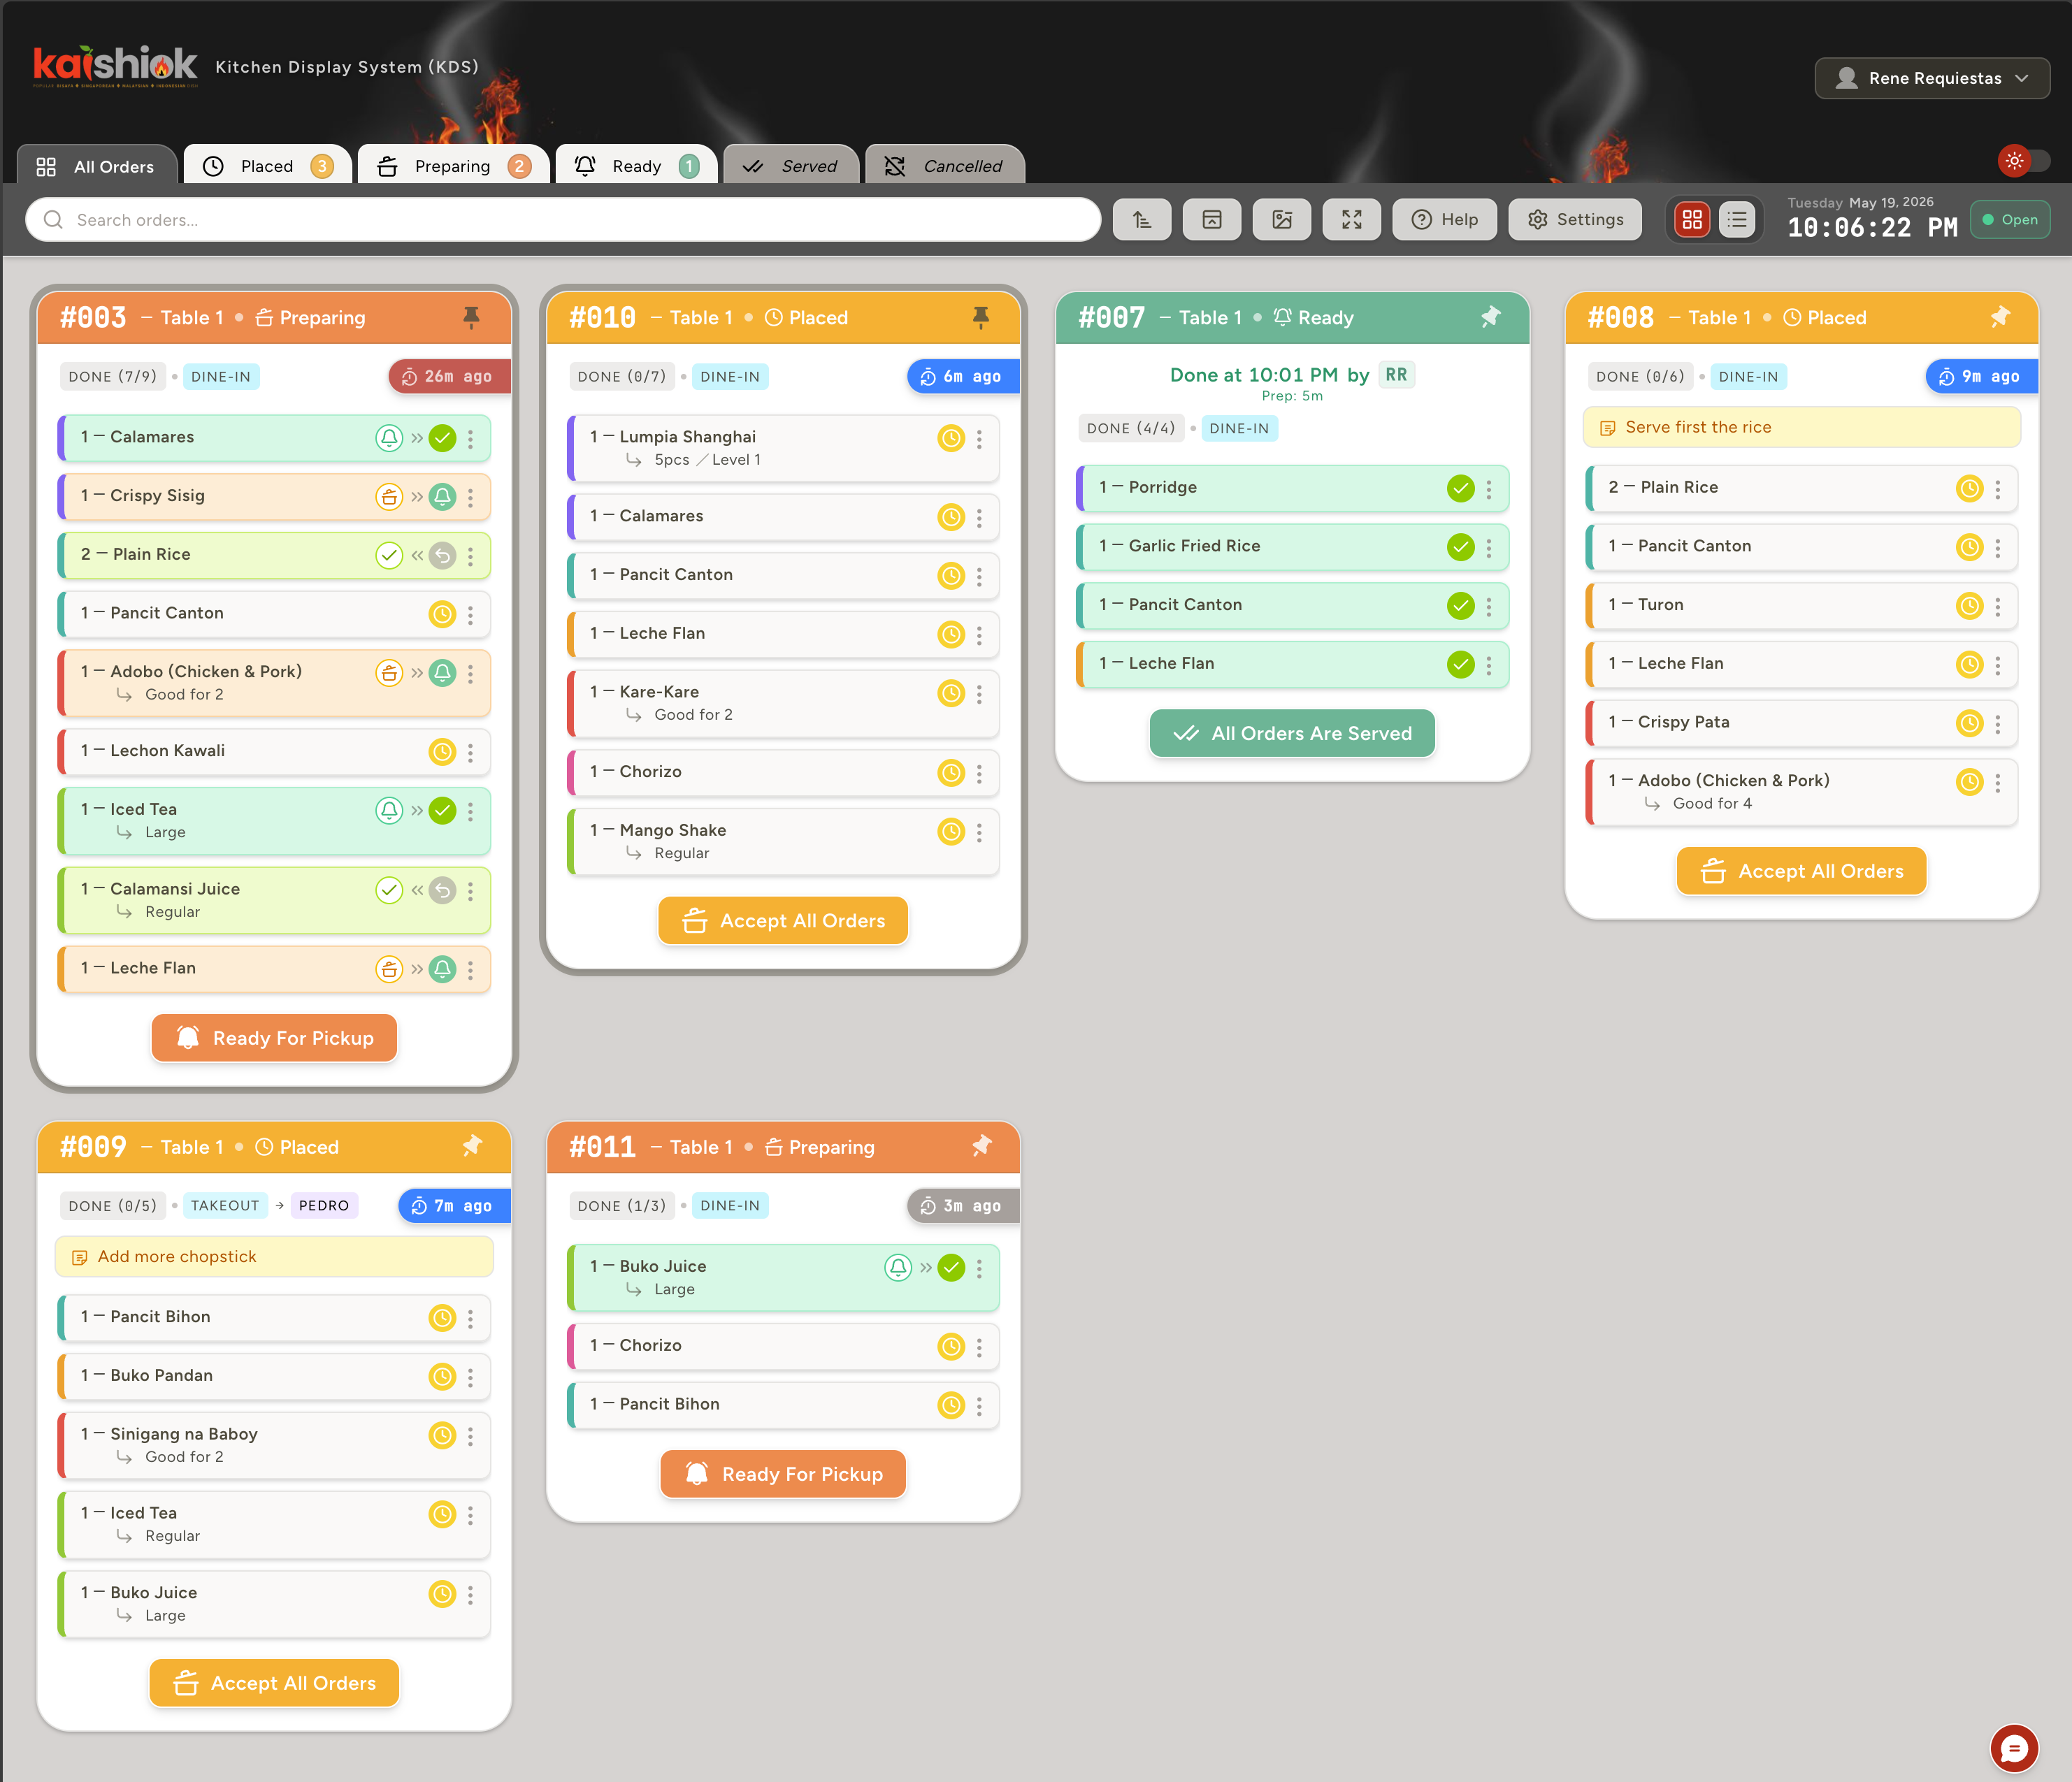The image size is (2072, 1782).
Task: Pin order #003 card
Action: coord(471,318)
